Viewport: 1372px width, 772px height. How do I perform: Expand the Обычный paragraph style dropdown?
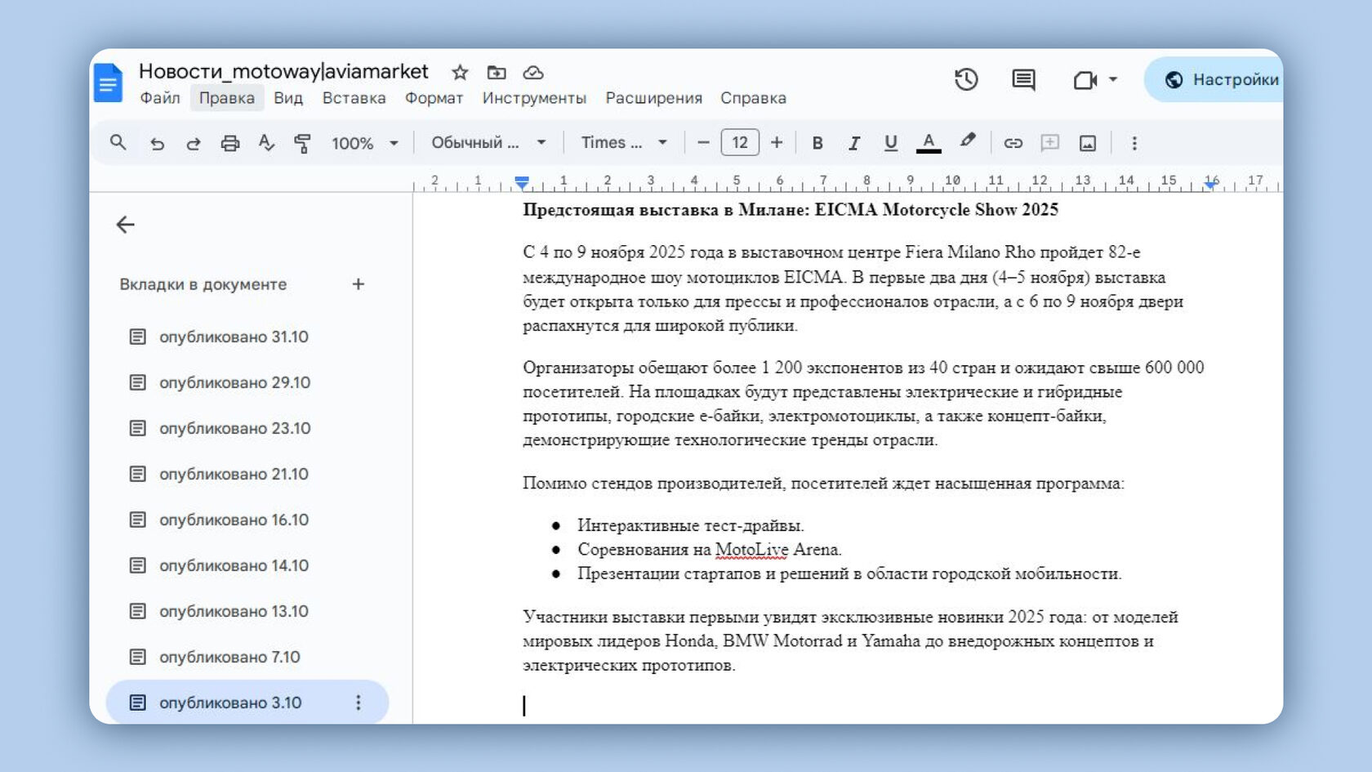pos(488,143)
